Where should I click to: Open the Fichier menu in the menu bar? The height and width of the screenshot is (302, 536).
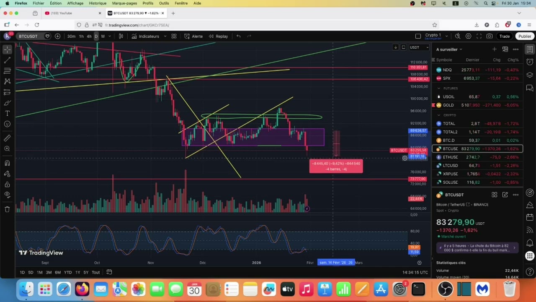(x=39, y=3)
